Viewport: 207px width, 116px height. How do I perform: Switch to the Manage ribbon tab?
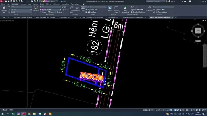click(x=35, y=4)
